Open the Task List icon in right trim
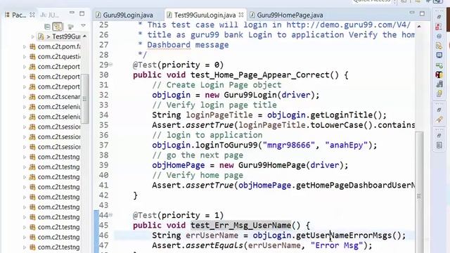The height and width of the screenshot is (253, 450). (x=439, y=145)
